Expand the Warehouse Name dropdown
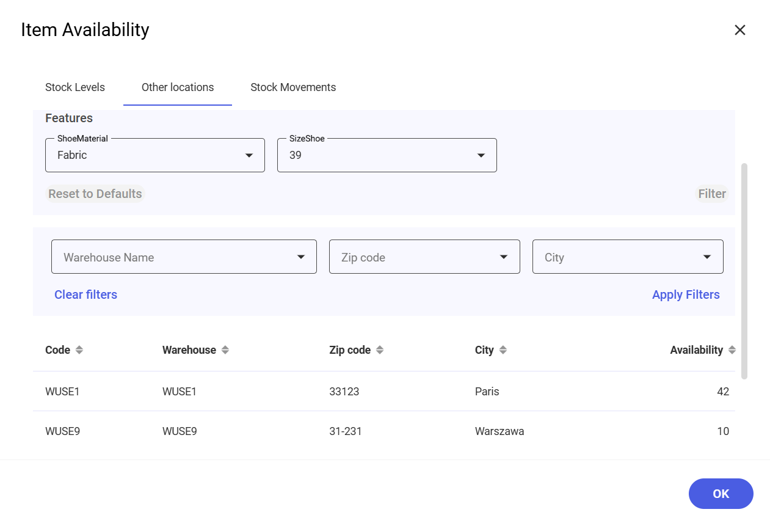The image size is (770, 523). (x=184, y=257)
